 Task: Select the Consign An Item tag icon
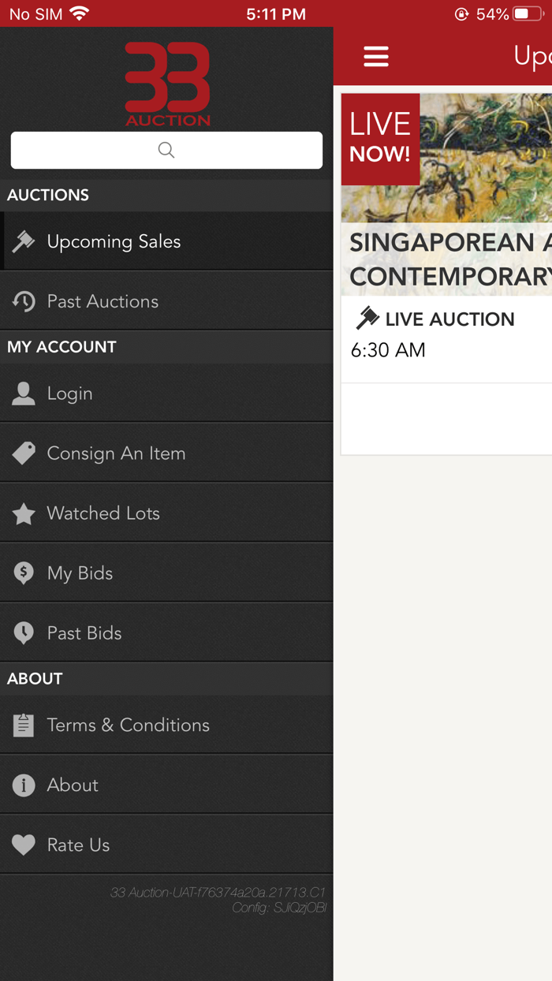coord(24,453)
